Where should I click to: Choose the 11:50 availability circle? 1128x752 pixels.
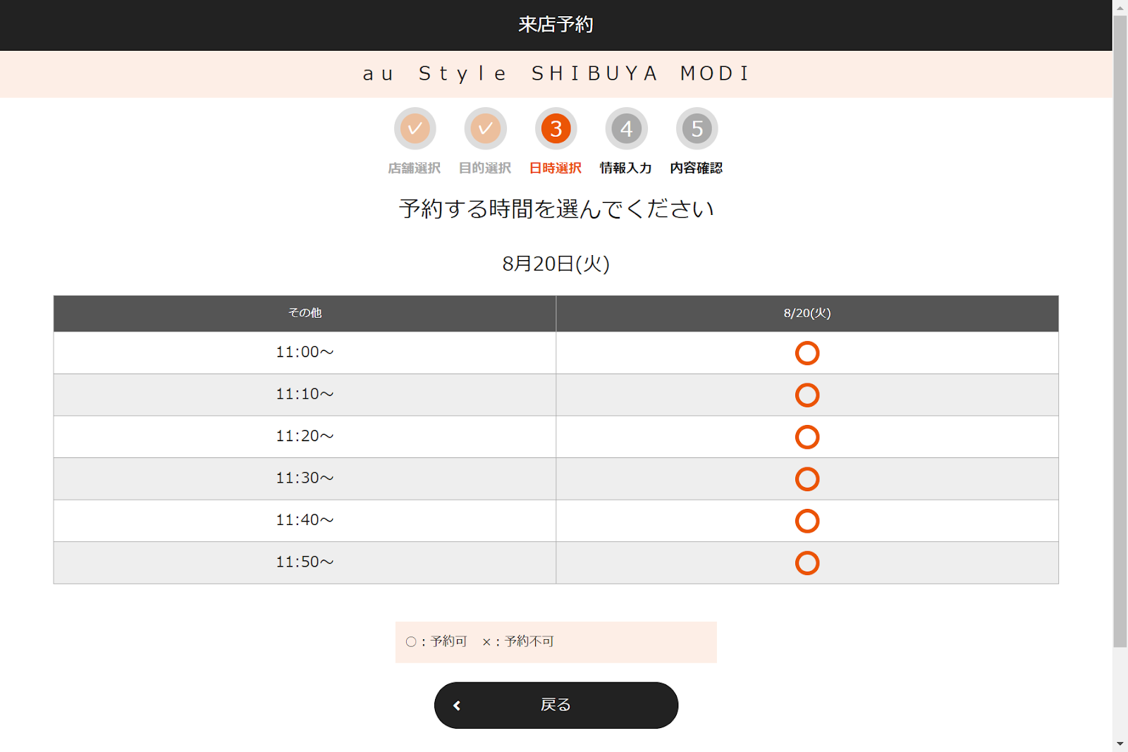(x=807, y=563)
